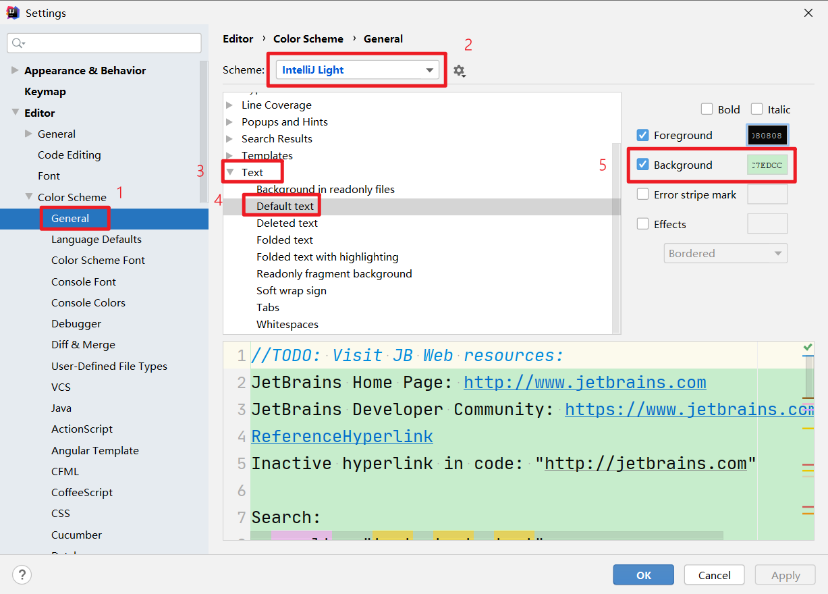Image resolution: width=828 pixels, height=594 pixels.
Task: Click the attribute list vertical scrollbar
Action: pos(615,237)
